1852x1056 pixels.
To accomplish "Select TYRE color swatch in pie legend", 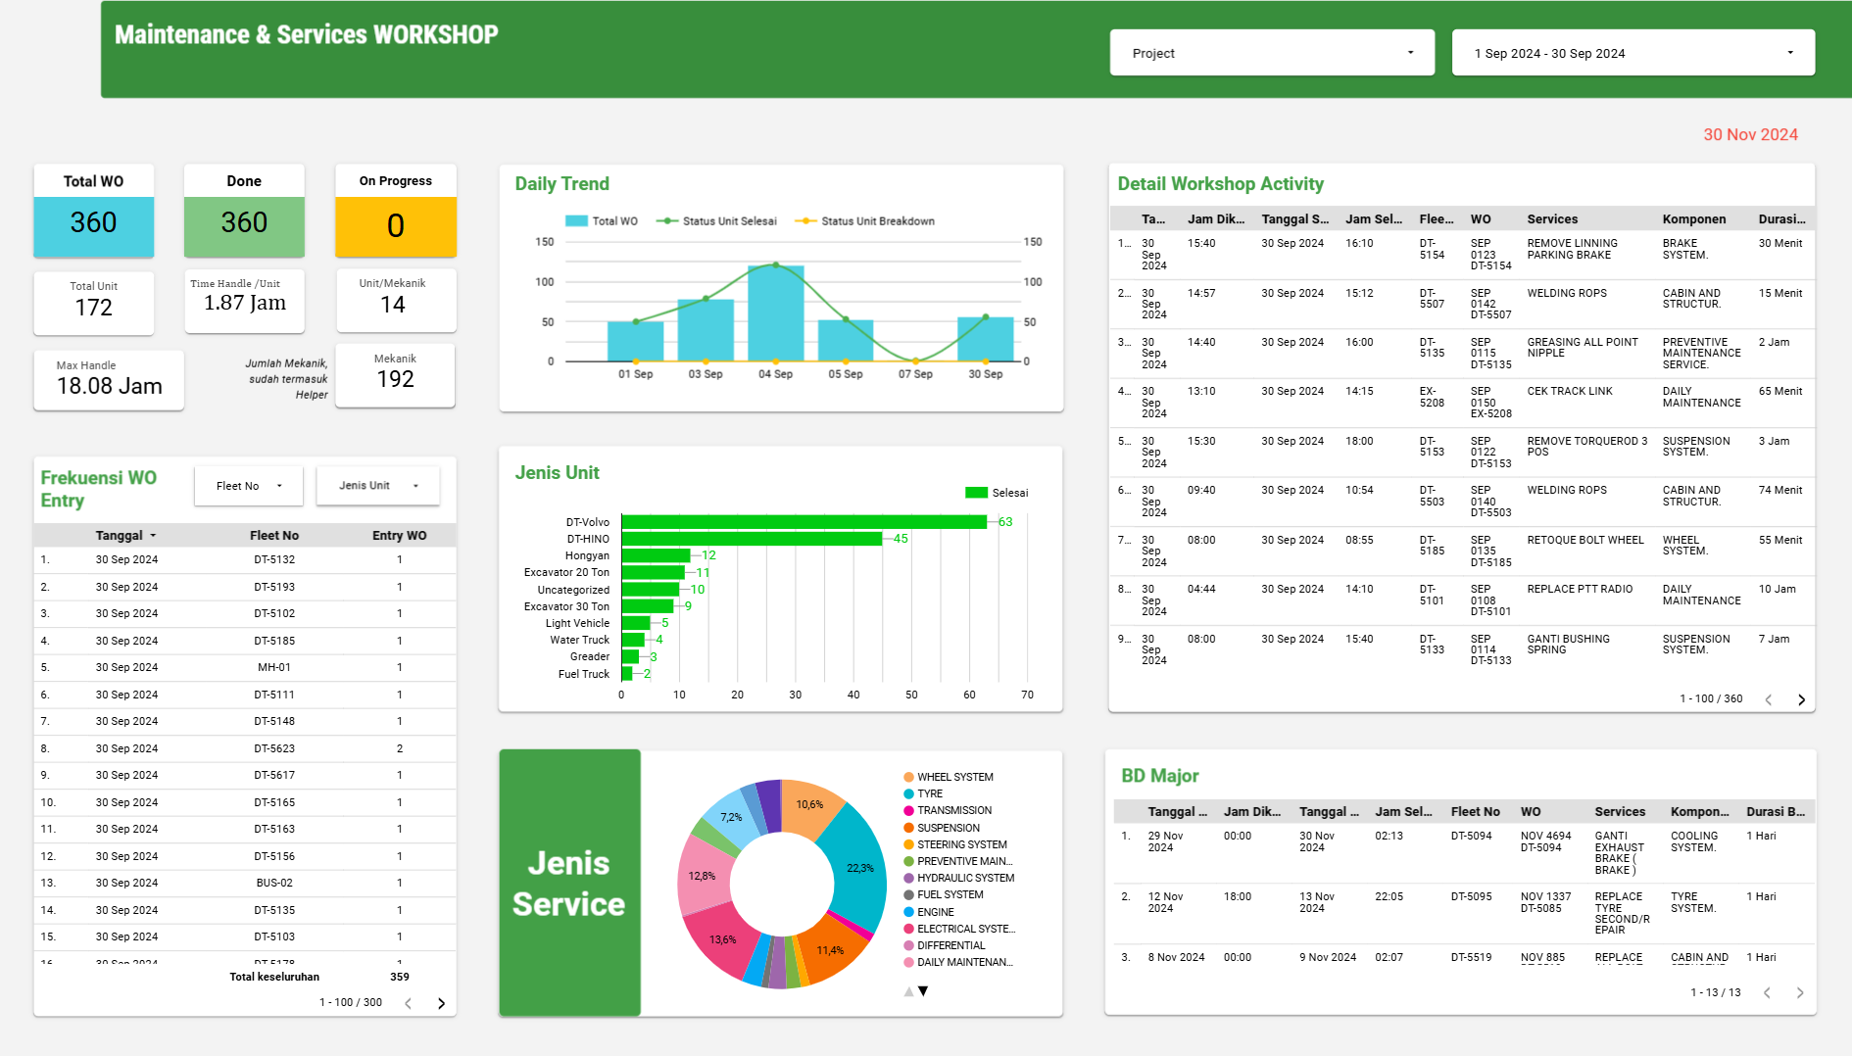I will click(908, 794).
